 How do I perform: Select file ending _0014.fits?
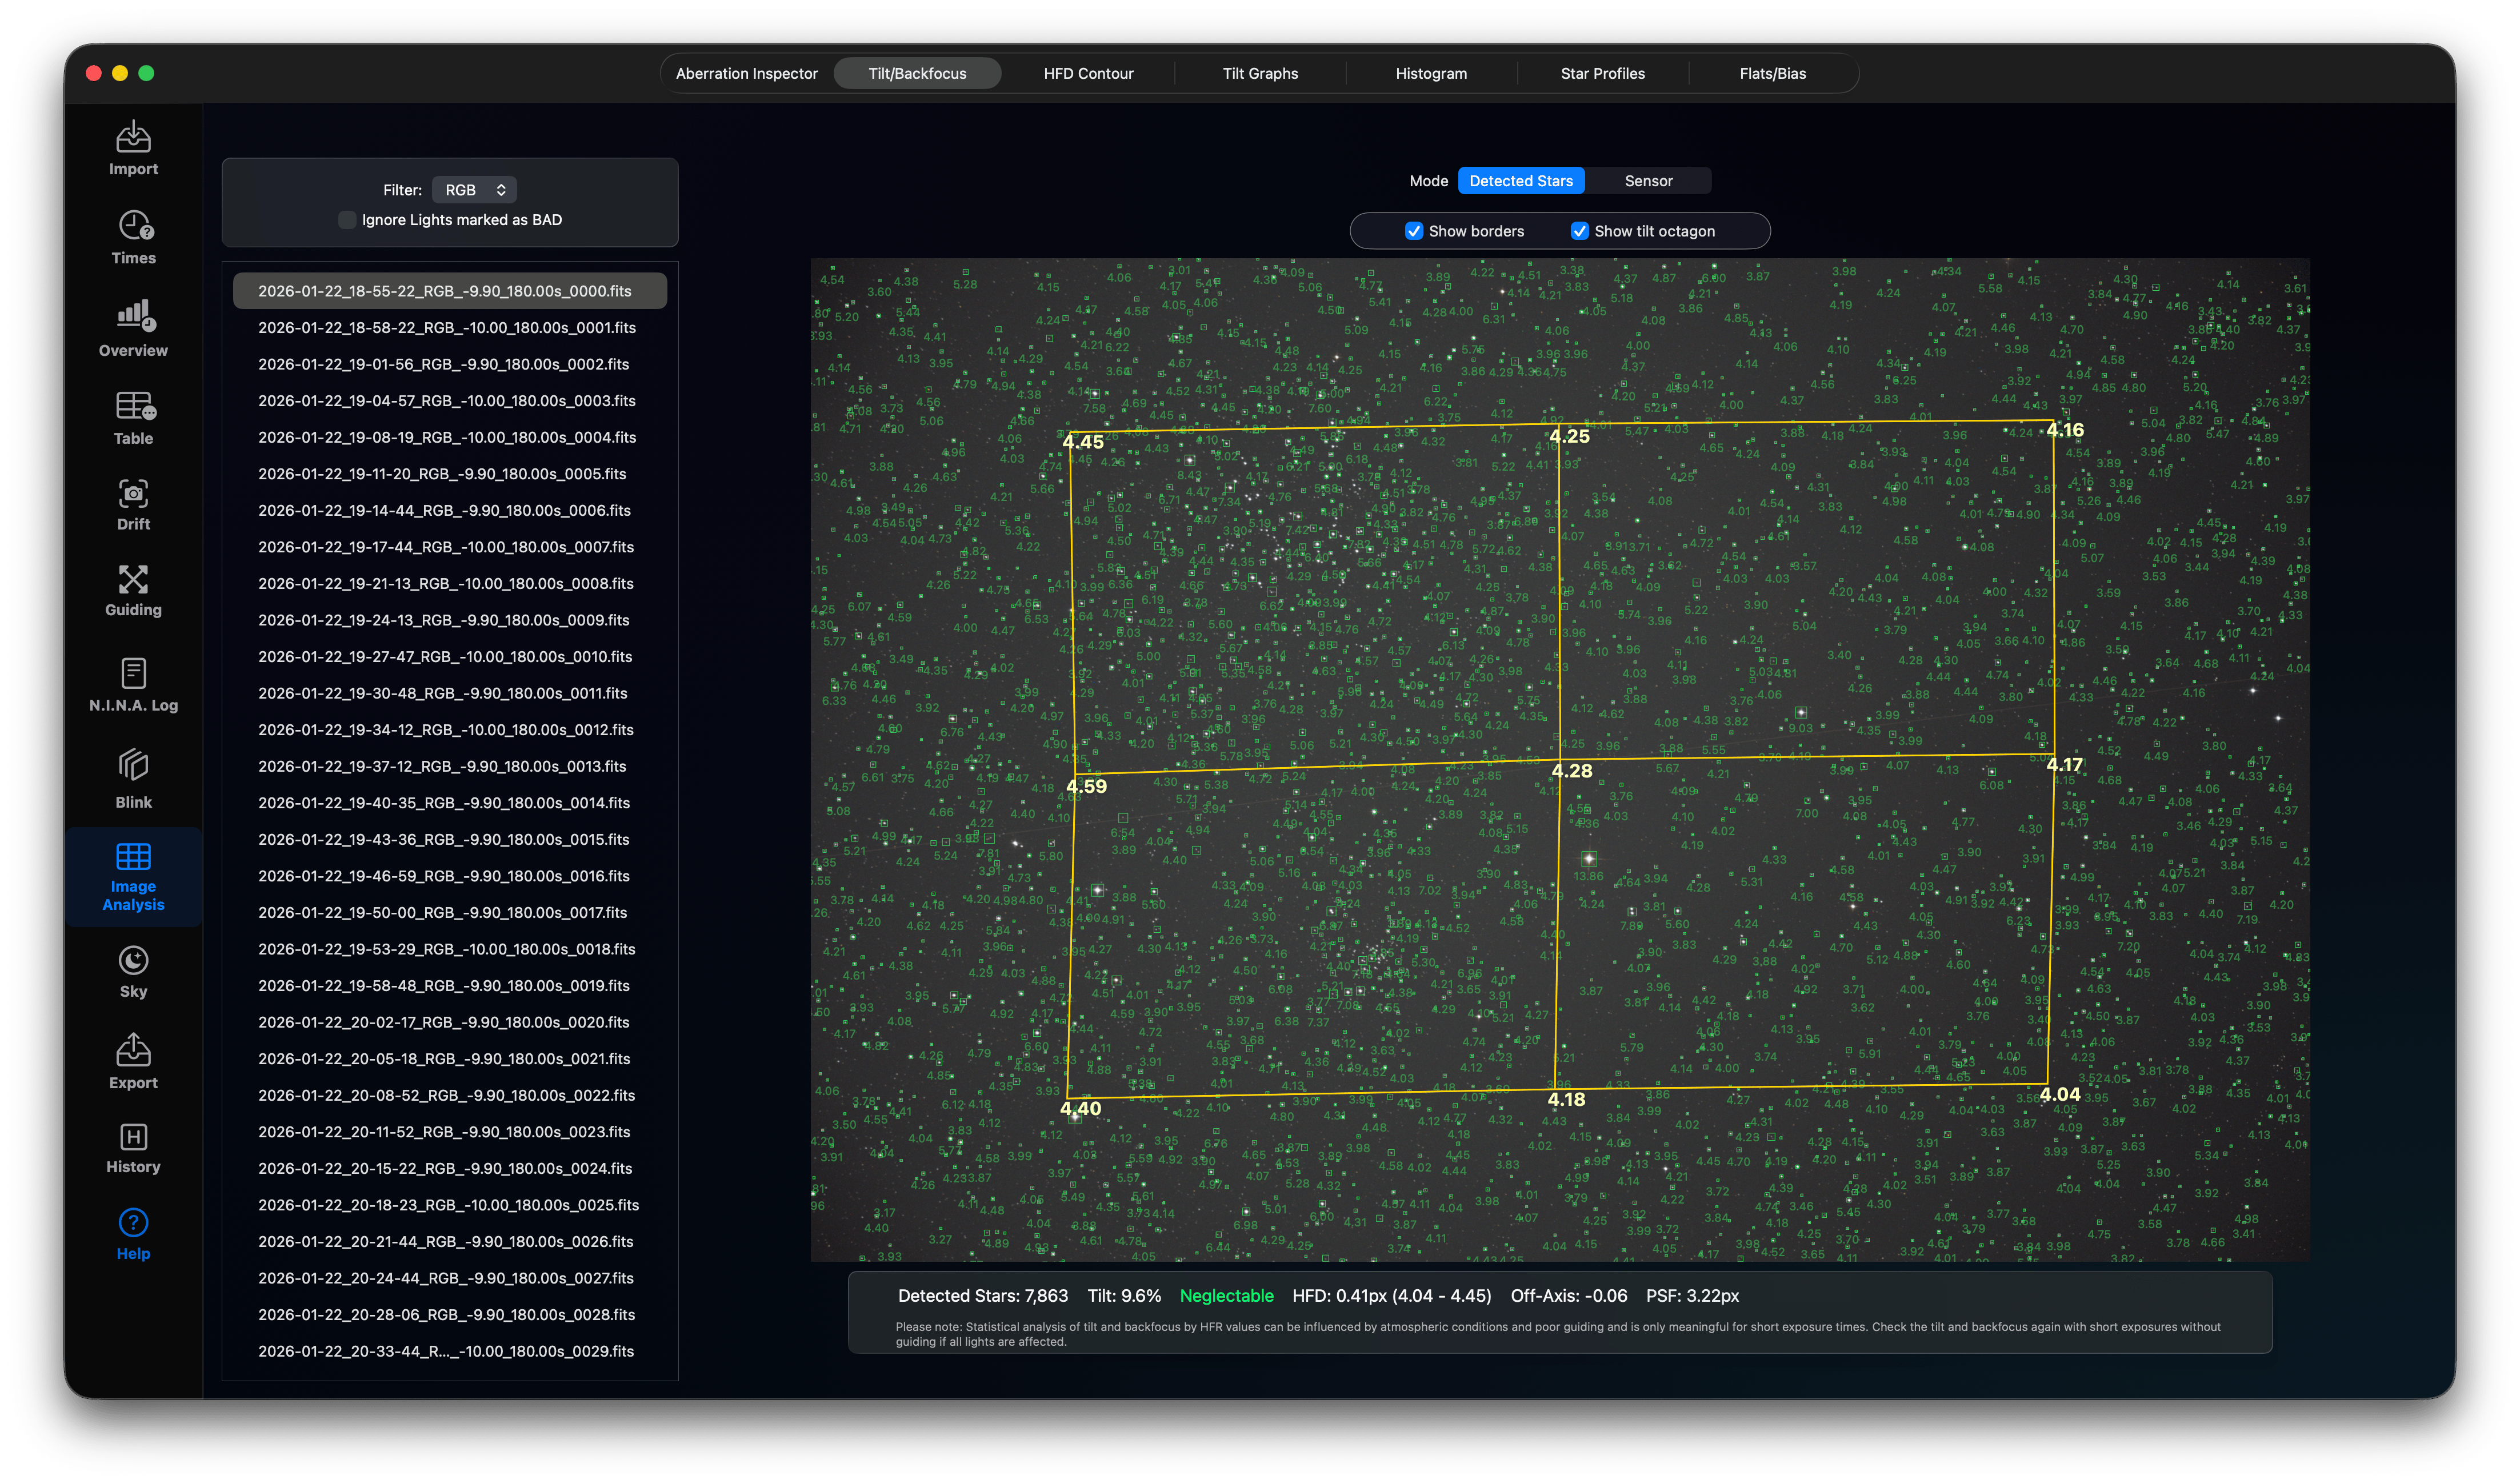point(450,803)
